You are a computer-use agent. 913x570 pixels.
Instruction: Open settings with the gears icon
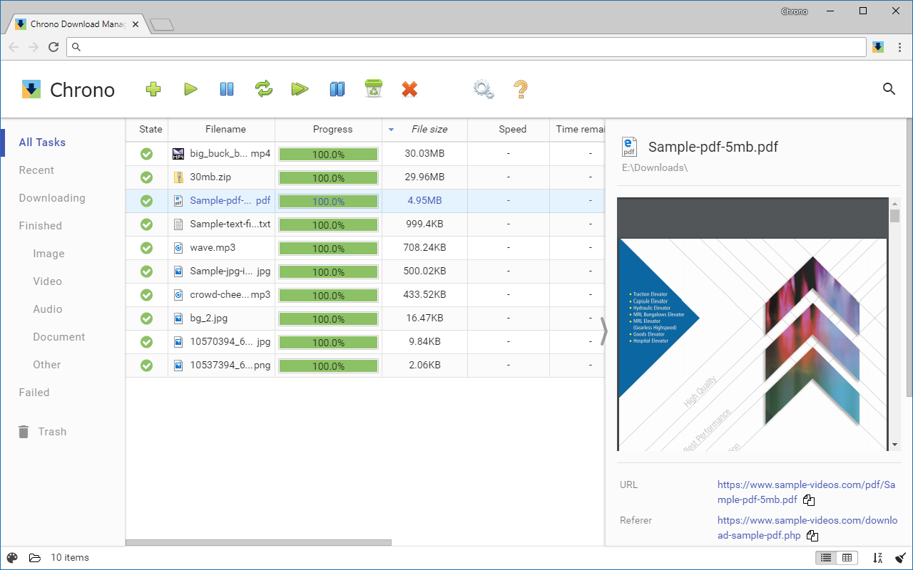[x=484, y=89]
